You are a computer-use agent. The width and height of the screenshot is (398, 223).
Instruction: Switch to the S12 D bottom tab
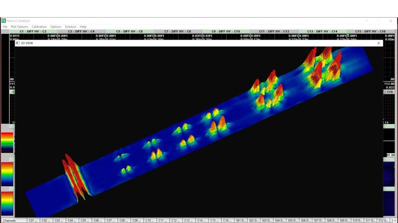point(383,221)
